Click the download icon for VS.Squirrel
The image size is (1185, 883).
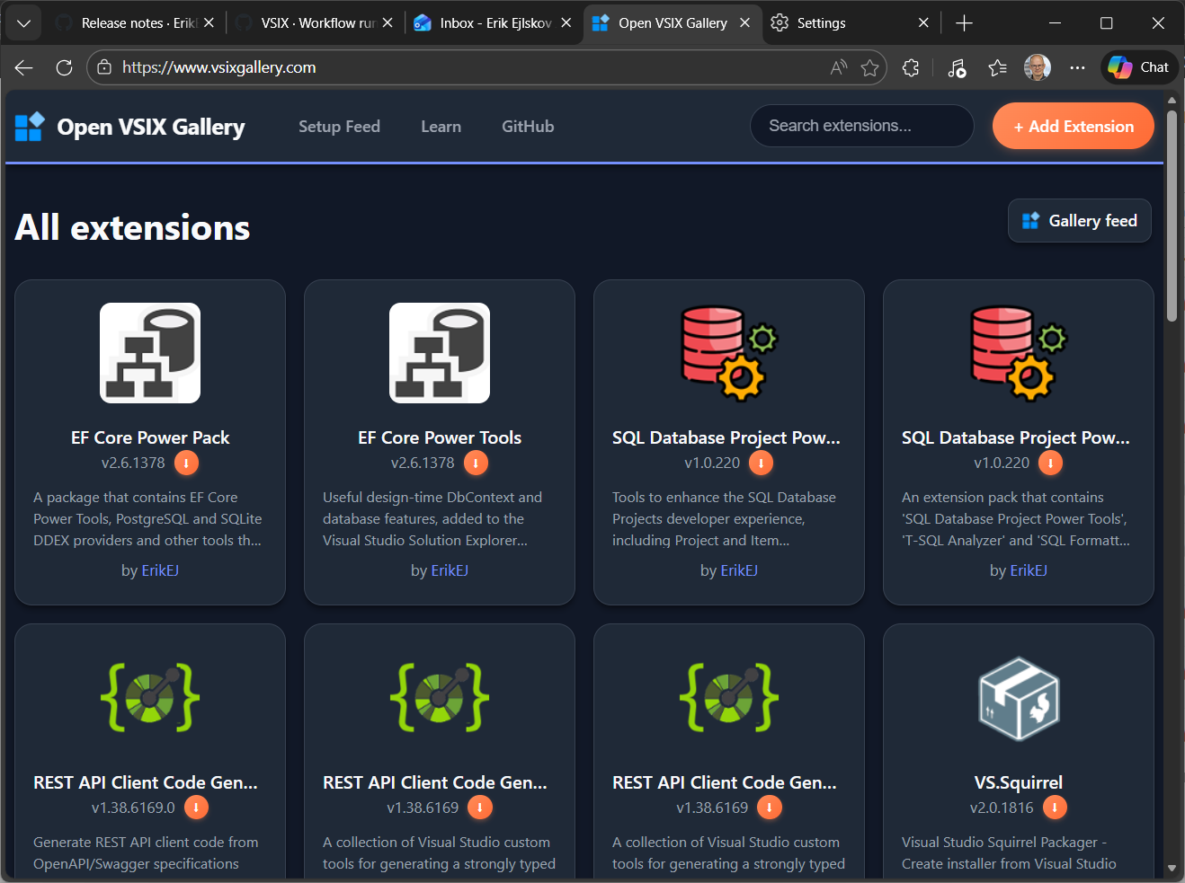(1055, 808)
